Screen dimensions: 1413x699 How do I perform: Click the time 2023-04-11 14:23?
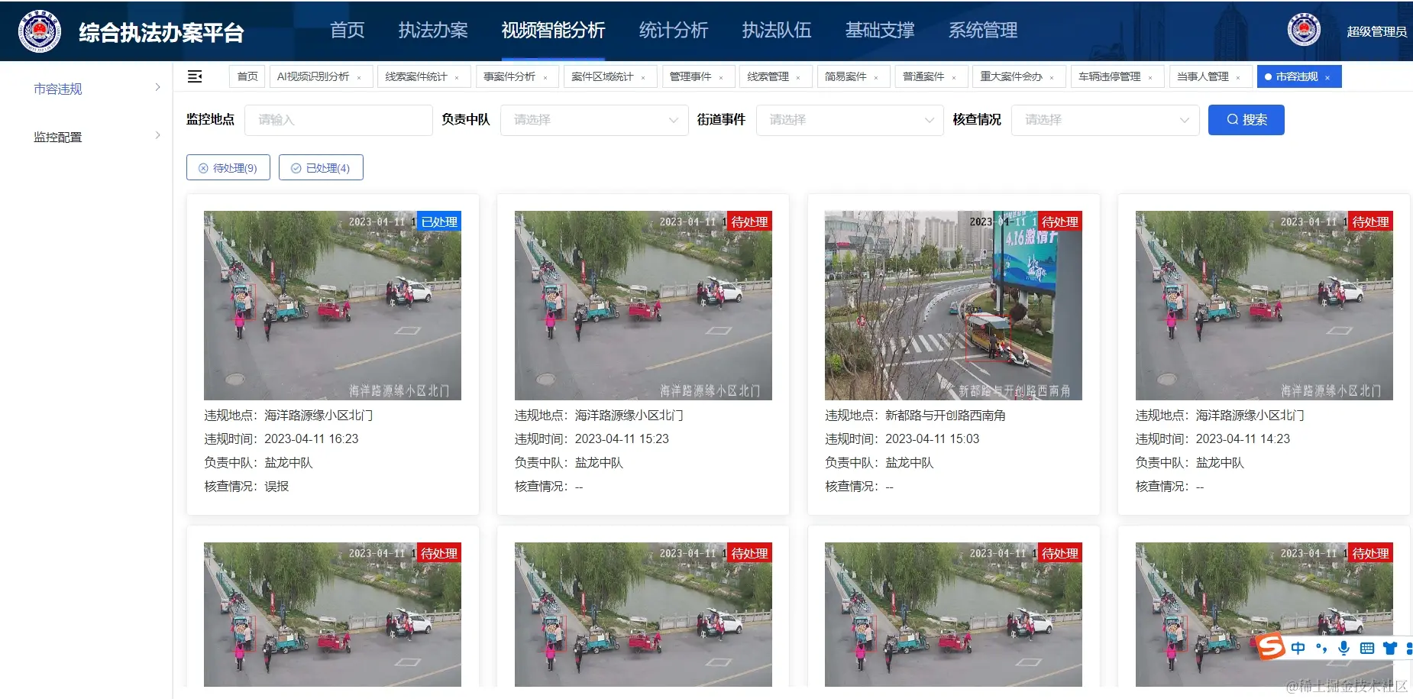point(1243,438)
